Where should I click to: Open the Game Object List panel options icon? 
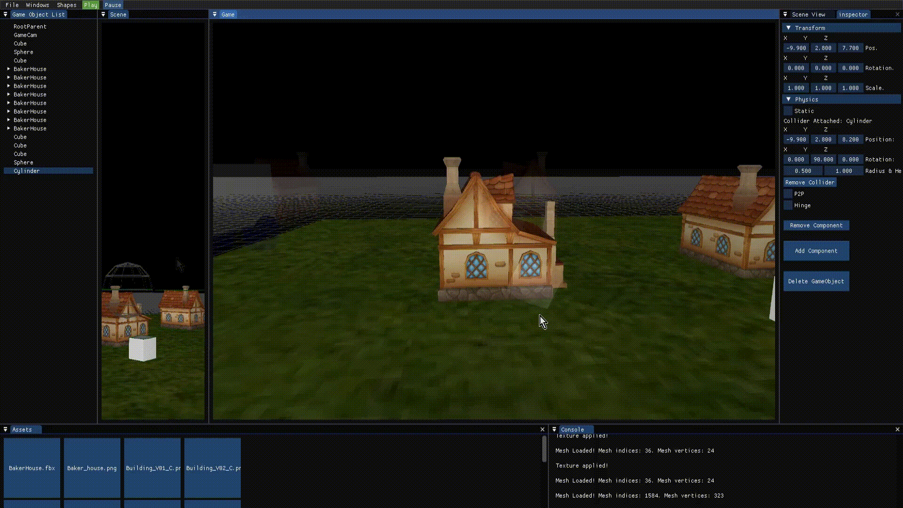click(5, 15)
